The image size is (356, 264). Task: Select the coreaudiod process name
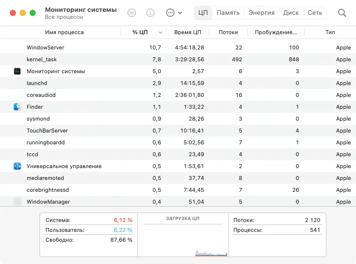click(41, 95)
